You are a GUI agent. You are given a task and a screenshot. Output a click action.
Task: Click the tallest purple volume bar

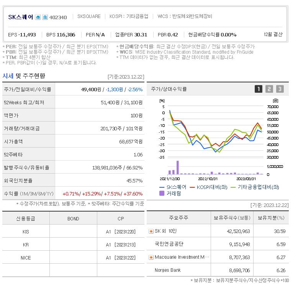pyautogui.click(x=177, y=167)
